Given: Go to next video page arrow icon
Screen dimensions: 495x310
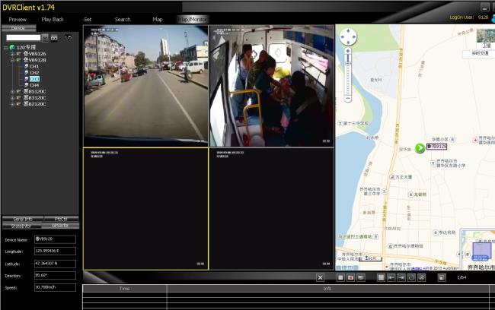Looking at the screenshot, I should pyautogui.click(x=401, y=278).
